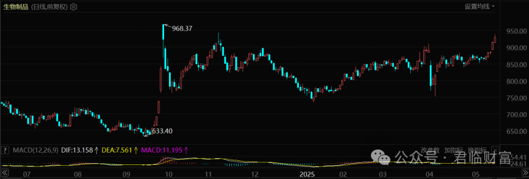Click the MACD:11.195 value
Image resolution: width=529 pixels, height=179 pixels.
[x=161, y=150]
